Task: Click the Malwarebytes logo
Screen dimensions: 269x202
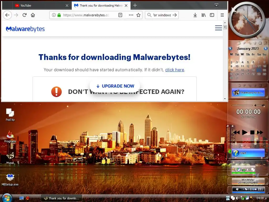Action: pyautogui.click(x=25, y=29)
